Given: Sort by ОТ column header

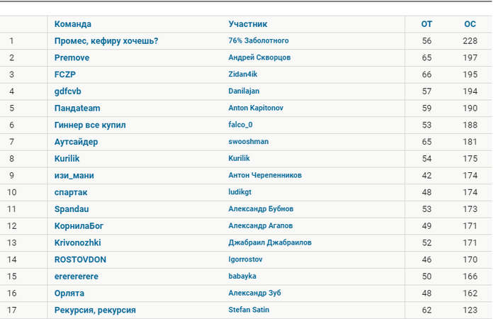Looking at the screenshot, I should [x=426, y=24].
